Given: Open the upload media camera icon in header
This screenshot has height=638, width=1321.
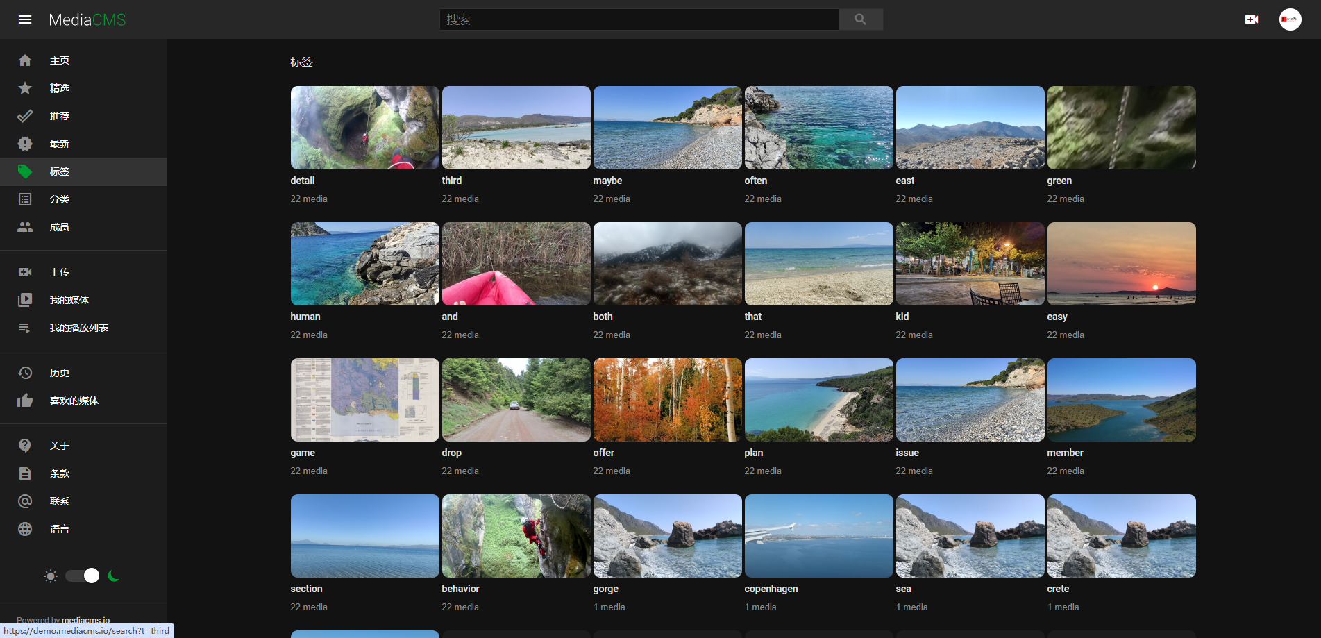Looking at the screenshot, I should tap(1251, 19).
